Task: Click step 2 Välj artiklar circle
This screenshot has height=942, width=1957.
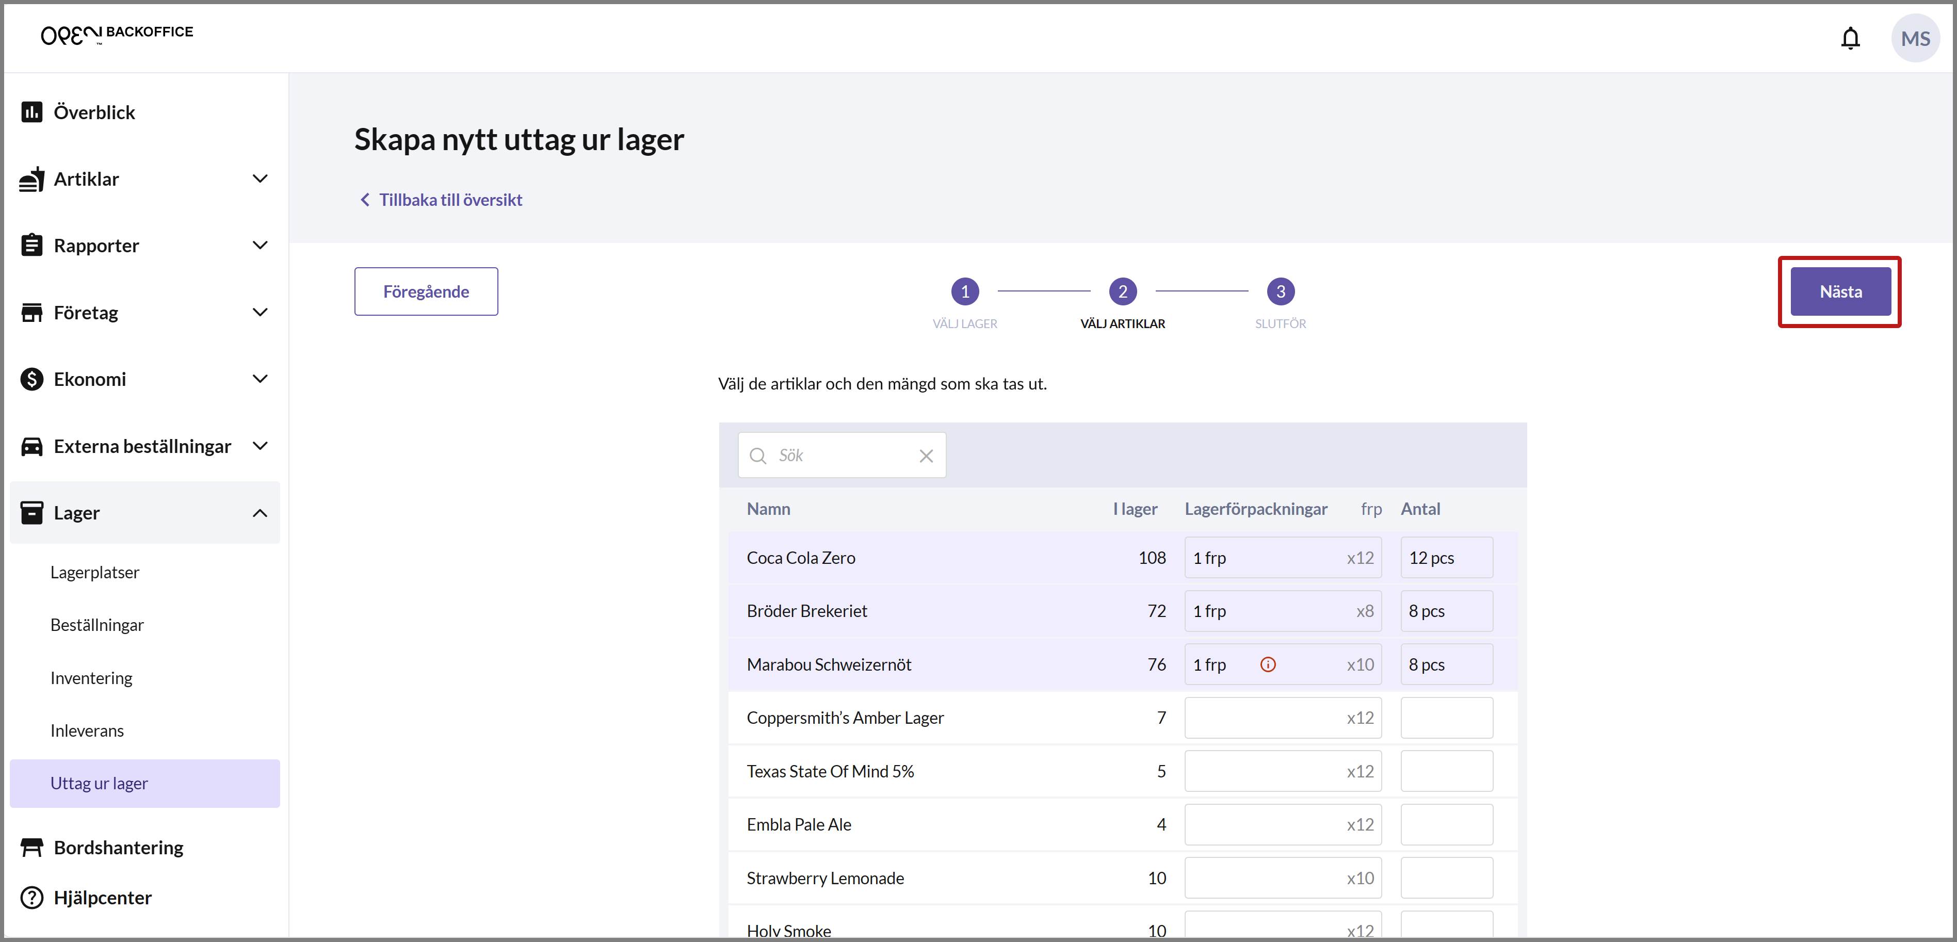Action: coord(1123,291)
